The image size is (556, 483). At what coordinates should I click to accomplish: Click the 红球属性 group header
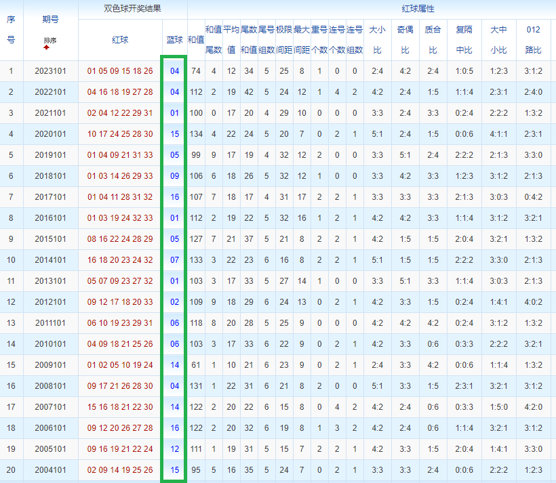[418, 9]
